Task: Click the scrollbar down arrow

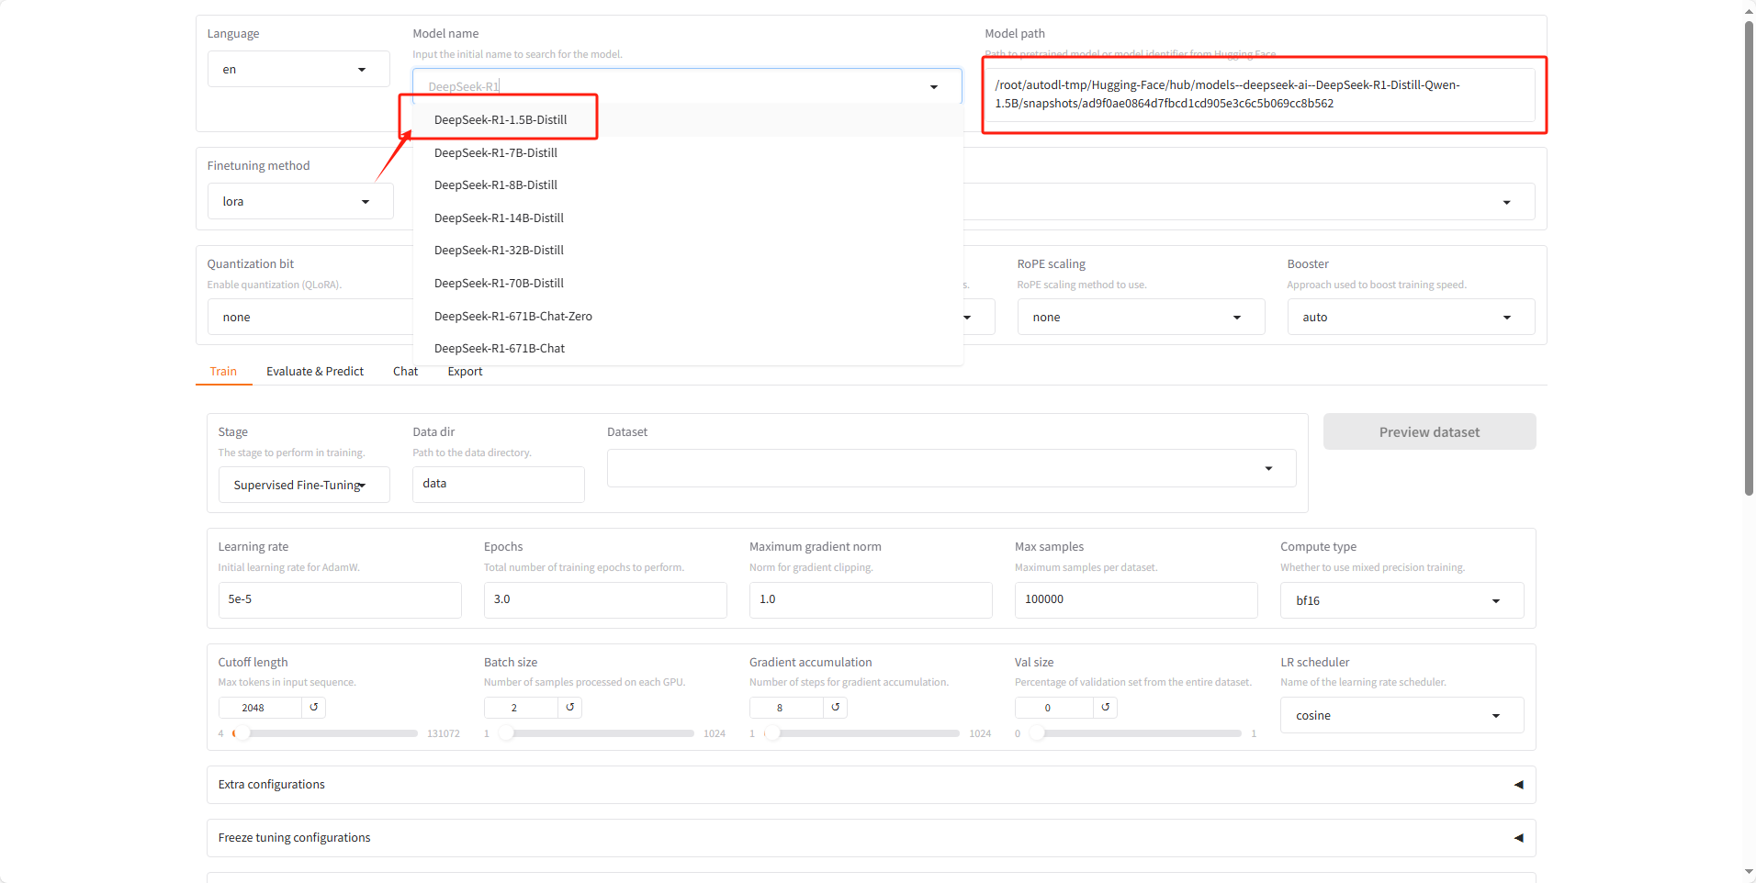Action: click(1749, 872)
